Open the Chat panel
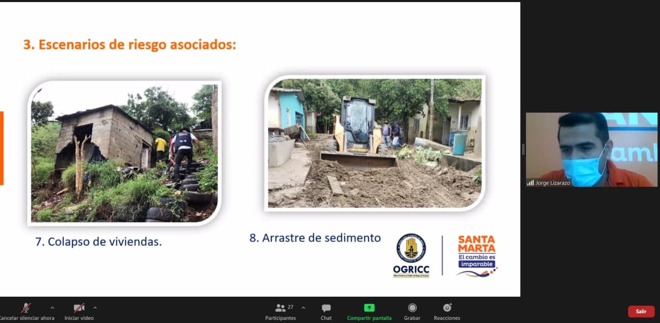The image size is (660, 323). tap(326, 308)
